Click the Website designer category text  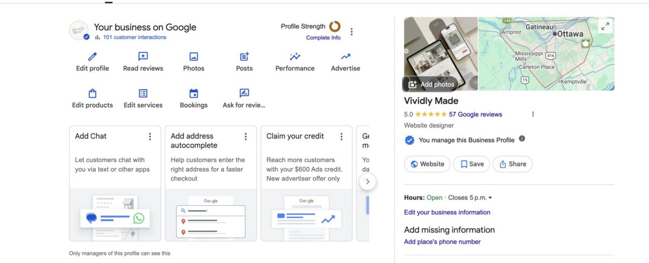click(x=429, y=125)
